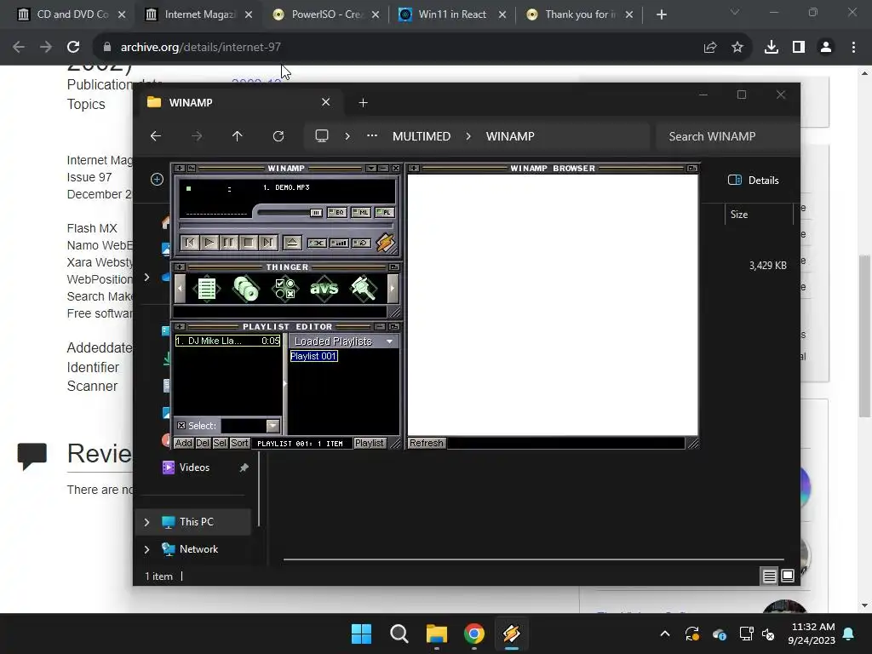The height and width of the screenshot is (654, 872).
Task: Go up one folder in File Explorer
Action: (x=238, y=136)
